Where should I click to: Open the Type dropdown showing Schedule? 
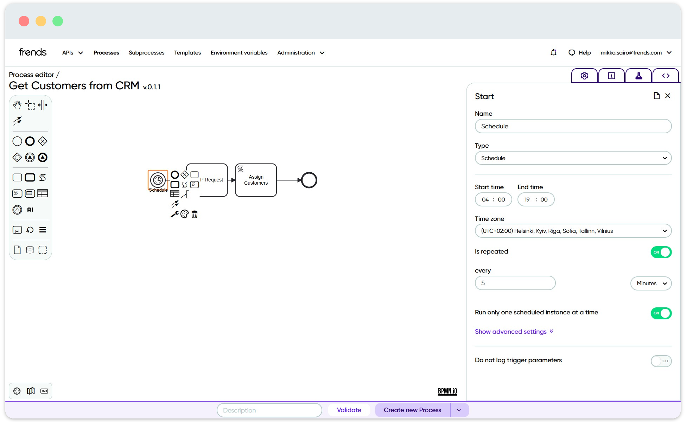coord(573,158)
